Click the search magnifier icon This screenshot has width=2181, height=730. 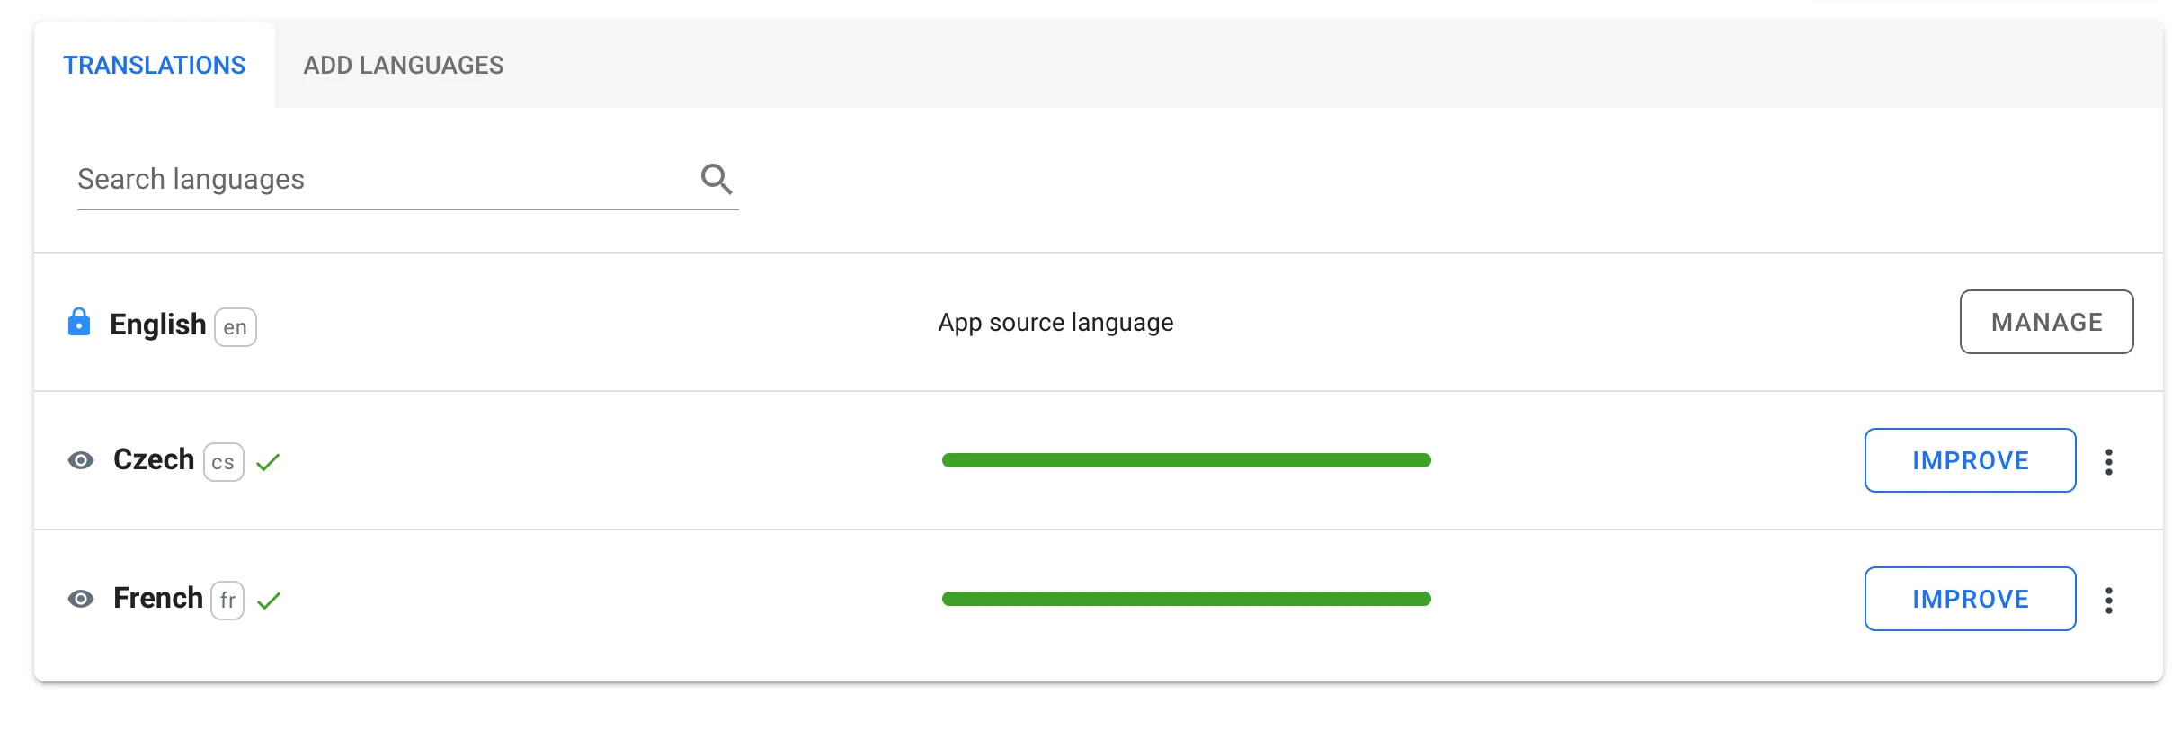pos(716,179)
